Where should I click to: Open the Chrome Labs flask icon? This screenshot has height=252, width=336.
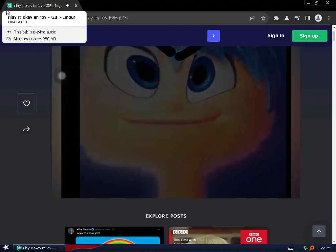287,18
